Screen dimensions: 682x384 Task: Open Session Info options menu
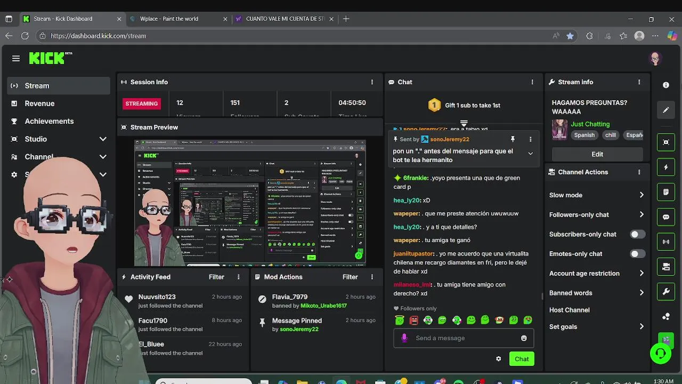(x=372, y=82)
